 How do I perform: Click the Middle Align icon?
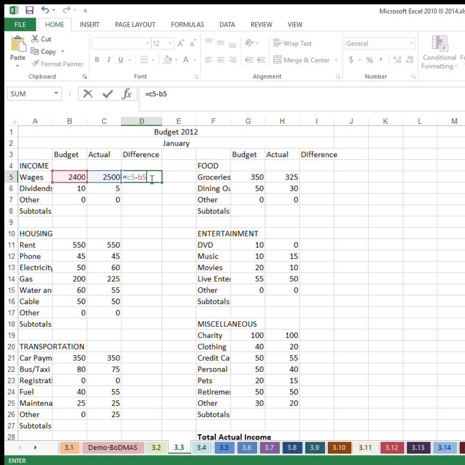[x=220, y=43]
